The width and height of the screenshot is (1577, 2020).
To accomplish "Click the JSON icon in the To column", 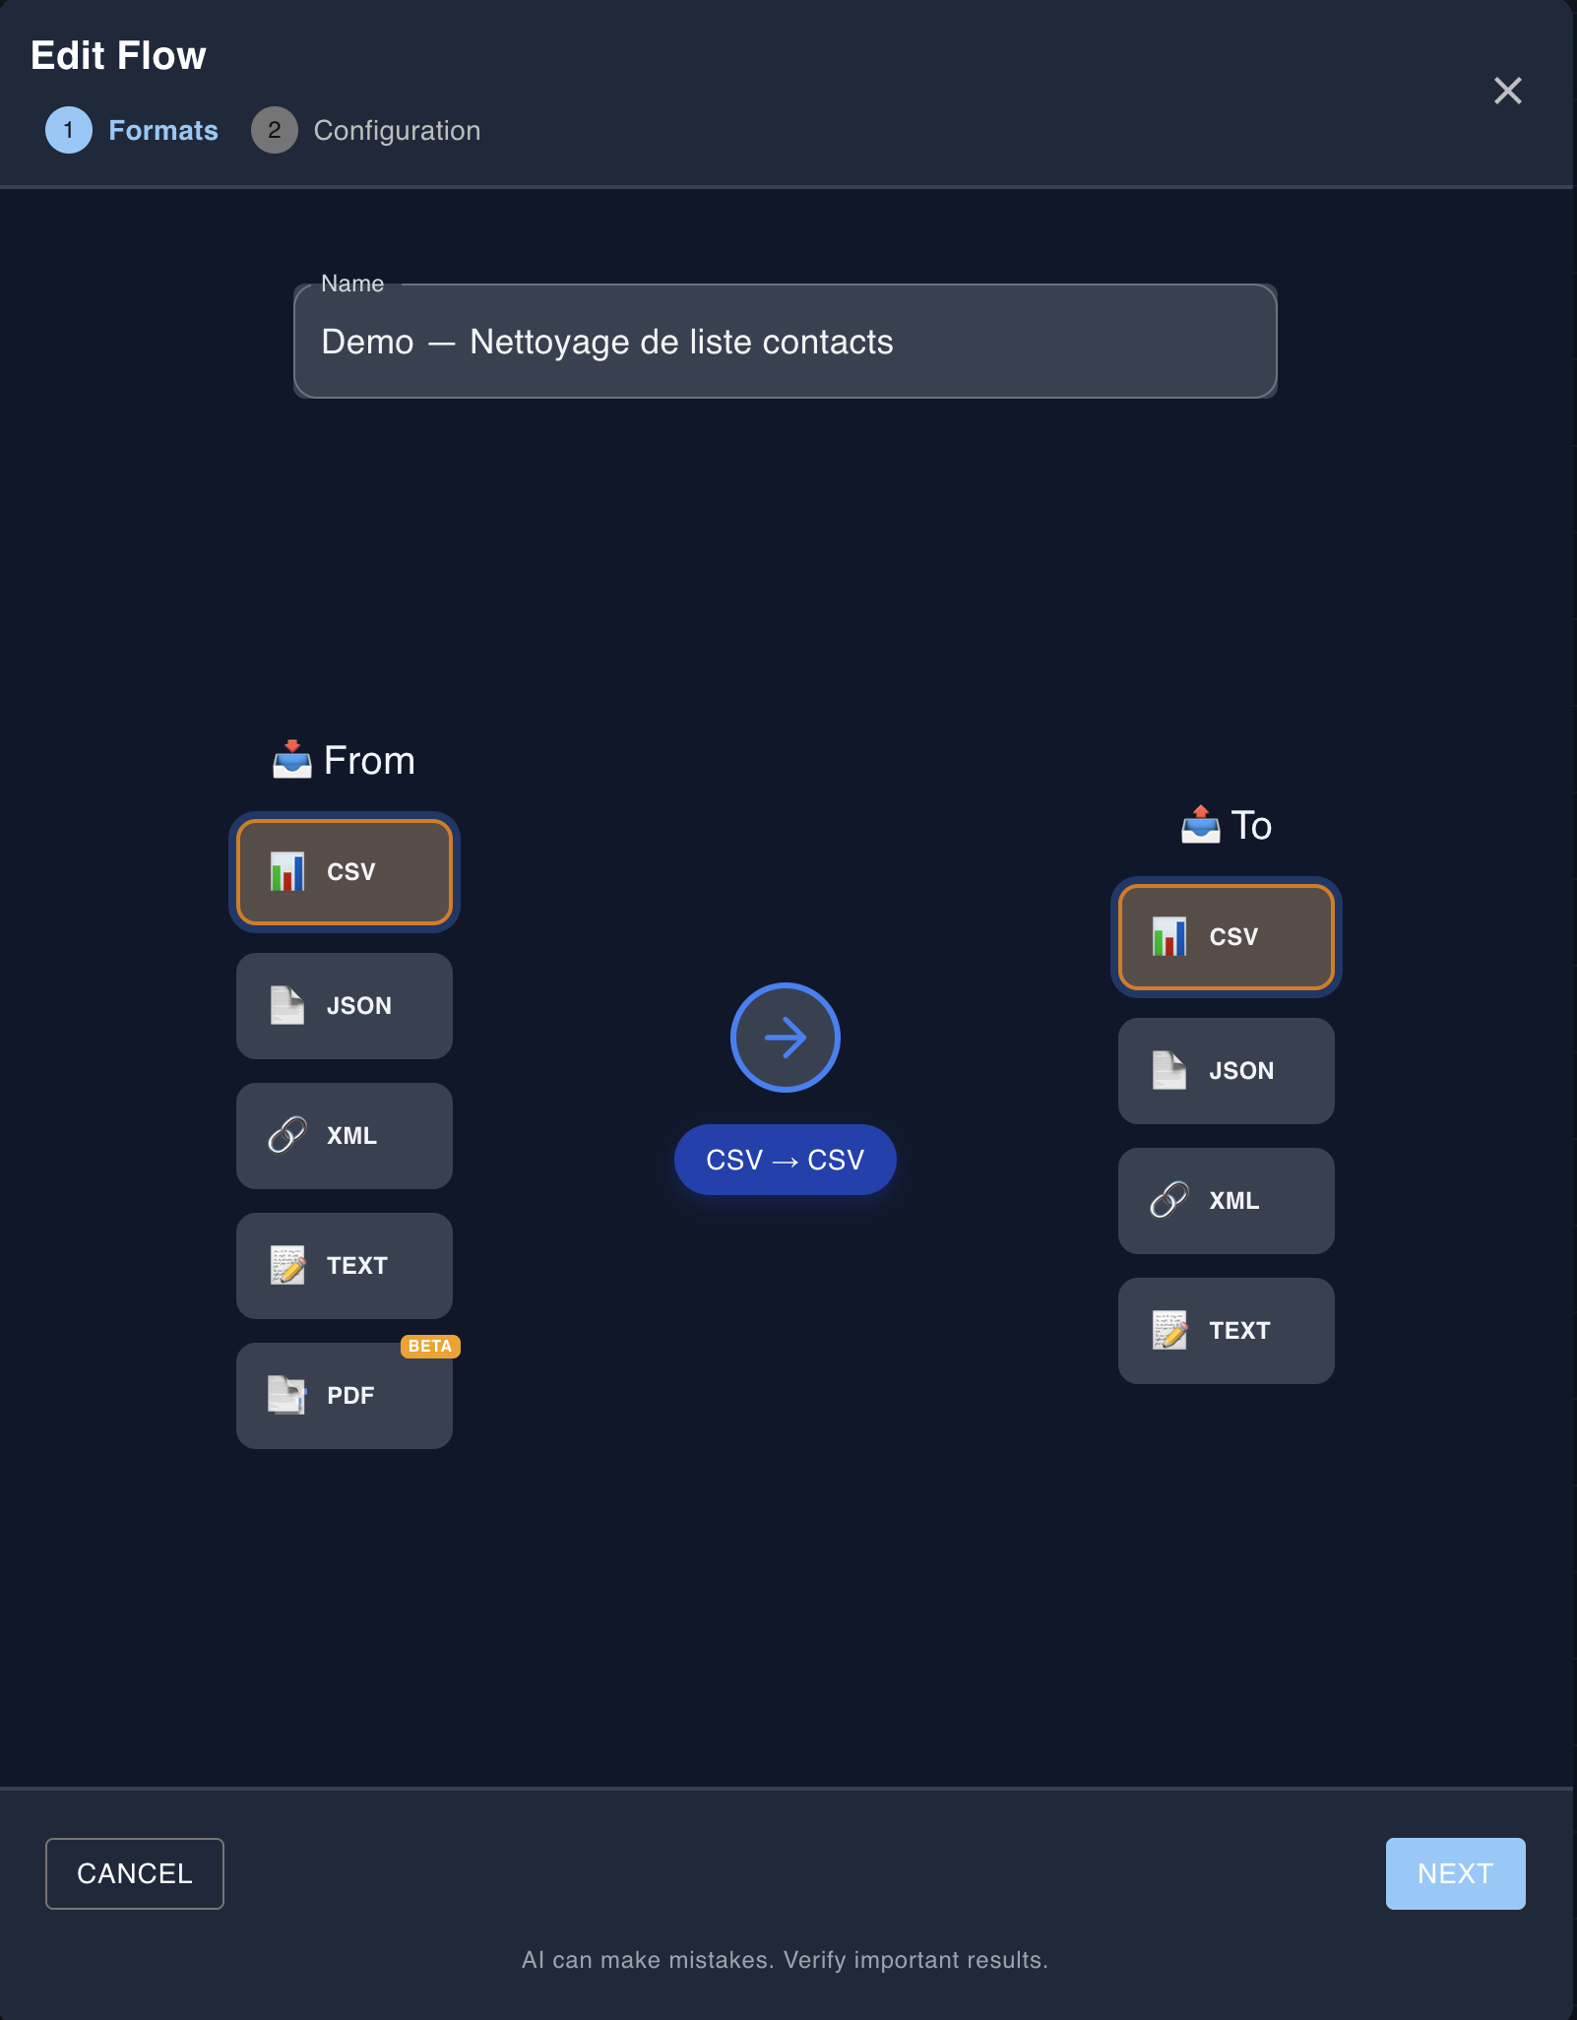I will click(1168, 1070).
